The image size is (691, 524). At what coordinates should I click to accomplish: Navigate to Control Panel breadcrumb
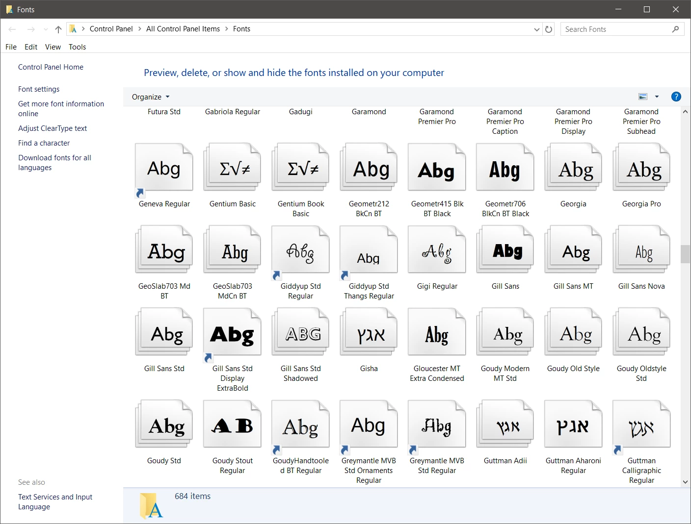point(111,29)
